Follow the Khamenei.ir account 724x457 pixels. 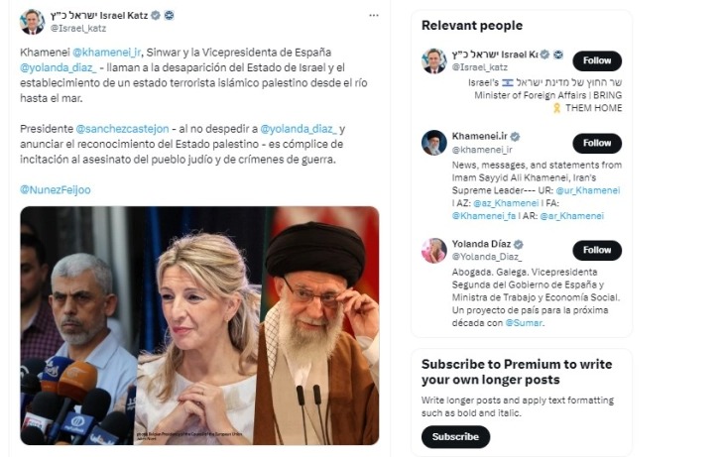coord(597,143)
